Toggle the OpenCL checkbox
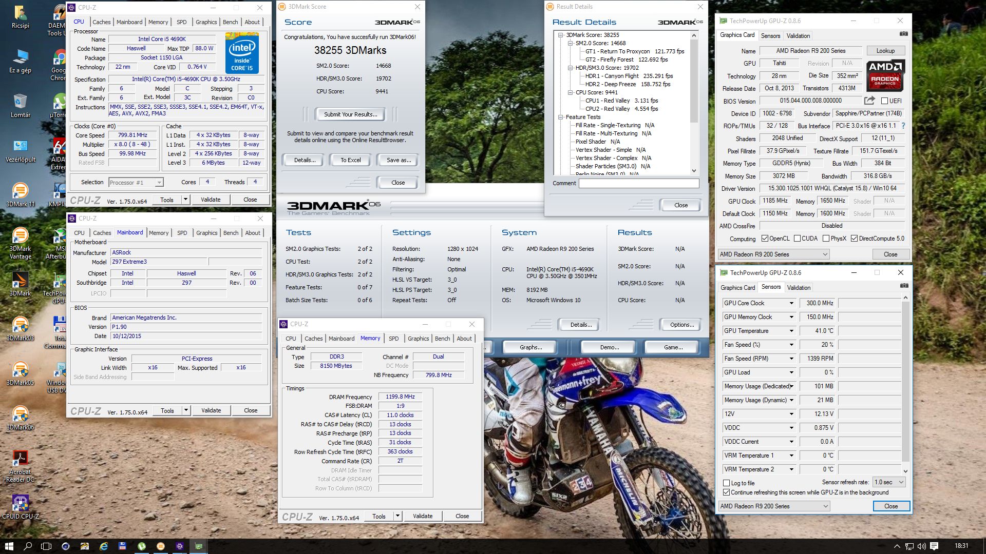 tap(765, 239)
